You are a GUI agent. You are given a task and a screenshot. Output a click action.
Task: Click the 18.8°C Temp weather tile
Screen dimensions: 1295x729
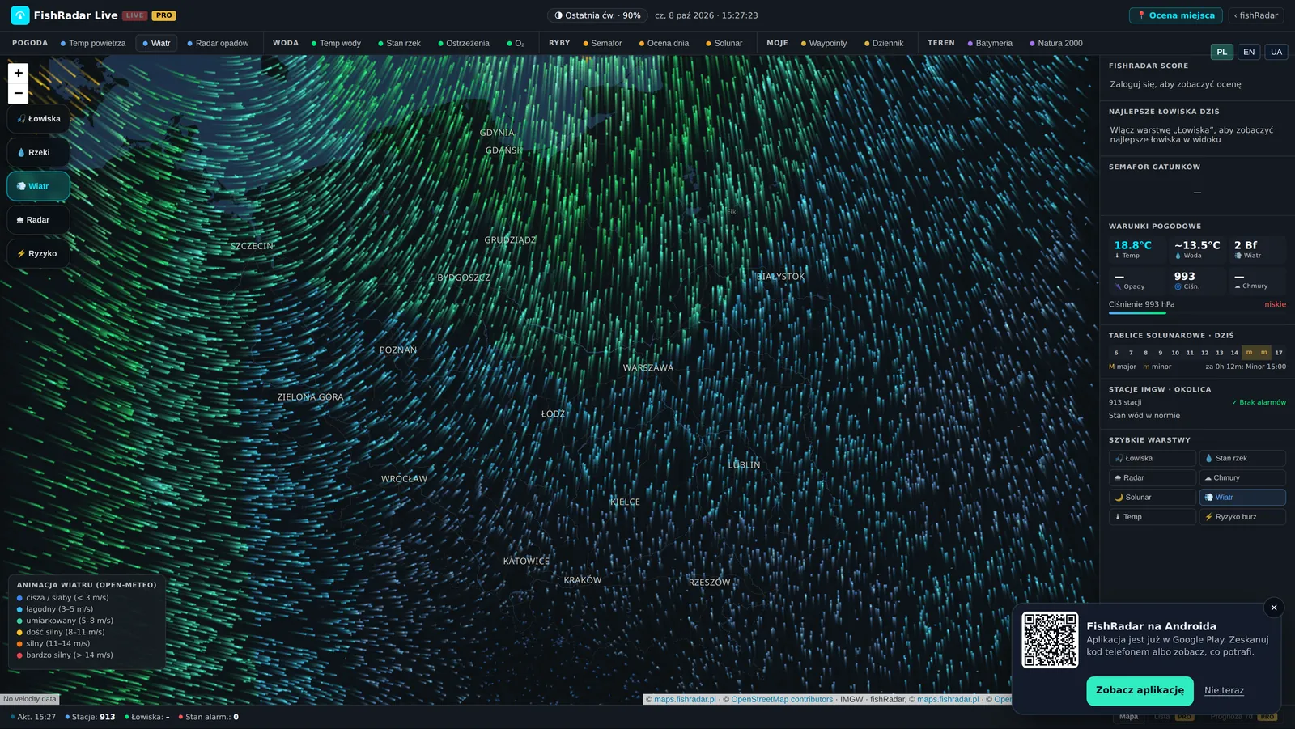pos(1137,249)
